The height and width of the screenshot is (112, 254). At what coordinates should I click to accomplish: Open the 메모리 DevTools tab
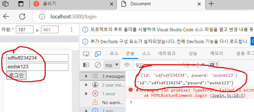(x=217, y=53)
